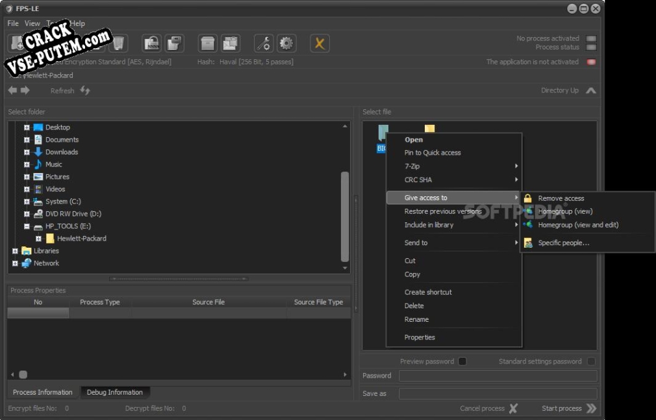This screenshot has height=420, width=656.
Task: Enable the Preview password checkbox
Action: (x=462, y=361)
